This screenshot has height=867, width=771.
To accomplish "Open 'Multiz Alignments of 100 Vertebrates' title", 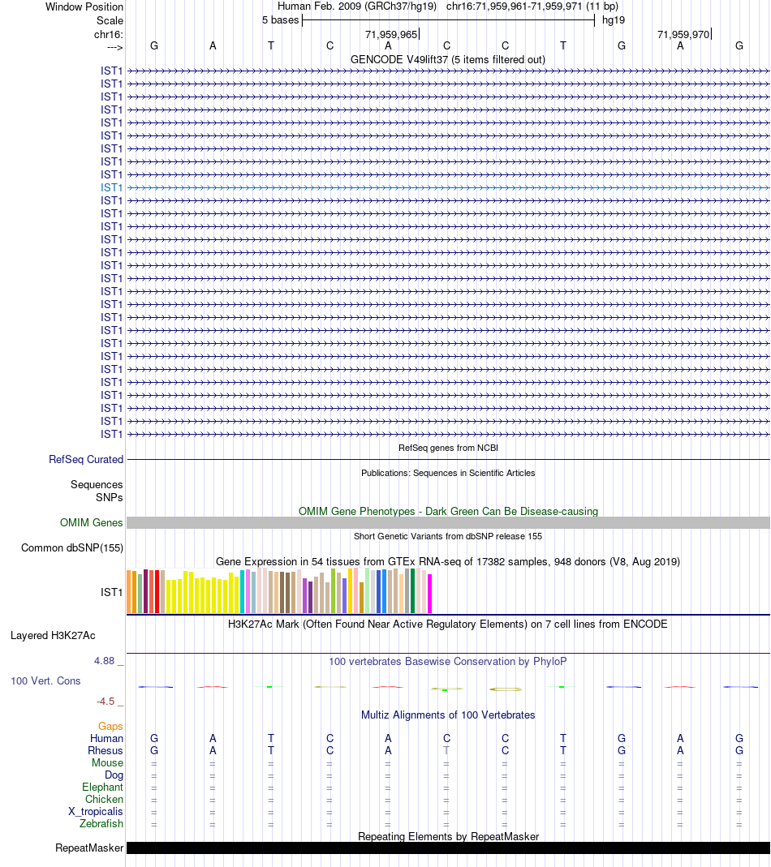I will click(448, 715).
